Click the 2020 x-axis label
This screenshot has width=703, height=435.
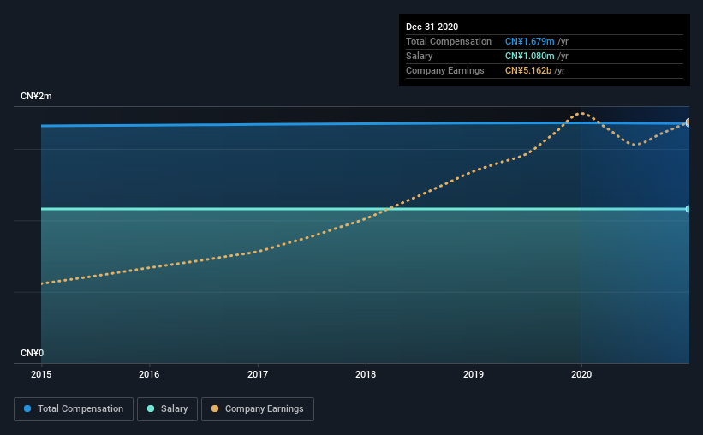click(581, 374)
